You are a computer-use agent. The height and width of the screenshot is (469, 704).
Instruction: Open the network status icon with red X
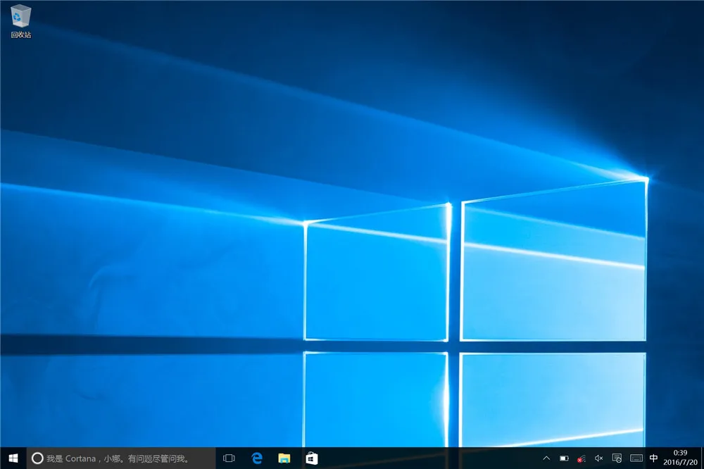[582, 458]
